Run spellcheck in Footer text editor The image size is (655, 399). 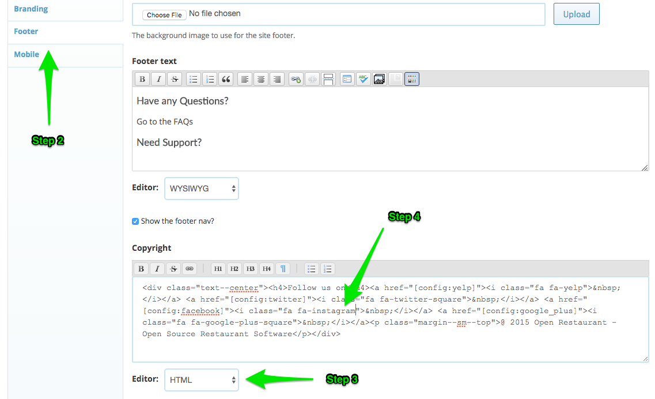(x=363, y=79)
